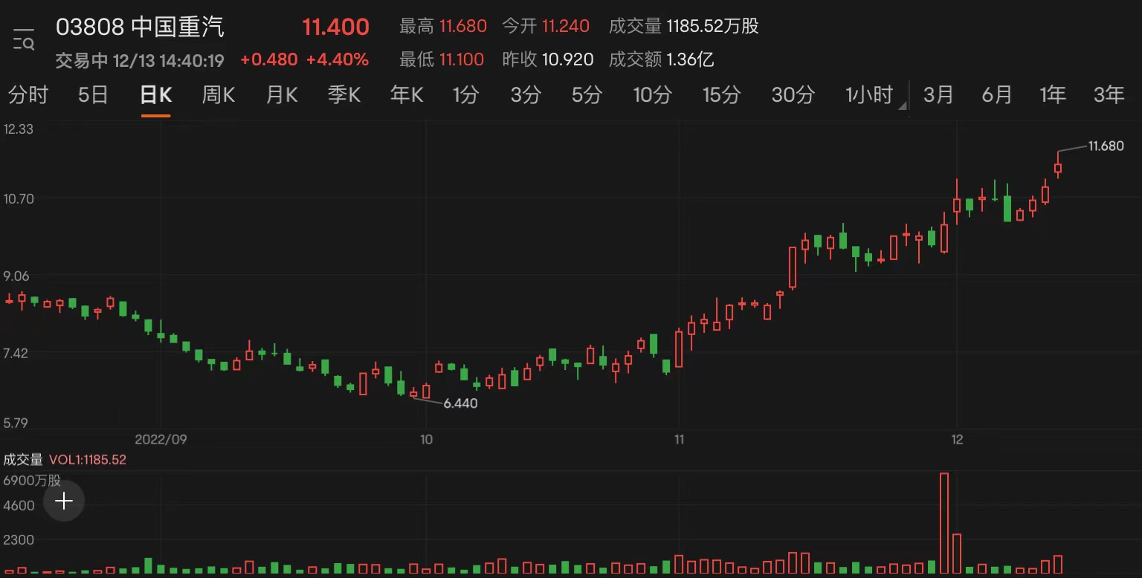Click the VOL1:1185.52 volume indicator label
The image size is (1142, 578).
tap(88, 460)
